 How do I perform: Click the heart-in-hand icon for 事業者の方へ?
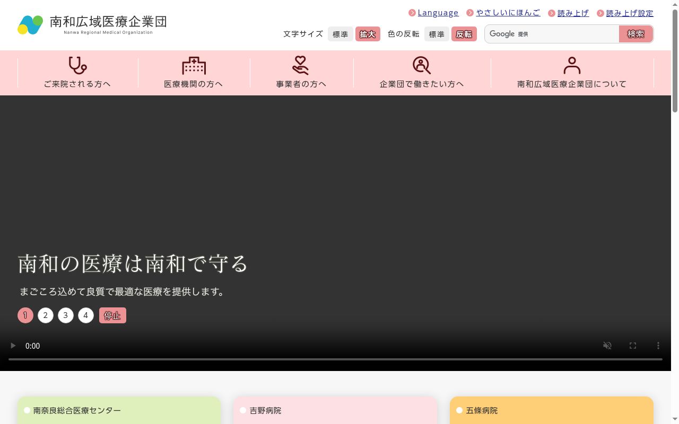301,66
